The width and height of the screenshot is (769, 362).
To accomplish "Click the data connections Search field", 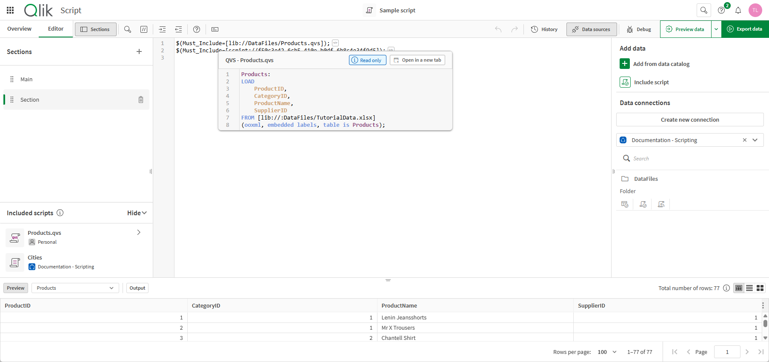I will click(689, 159).
